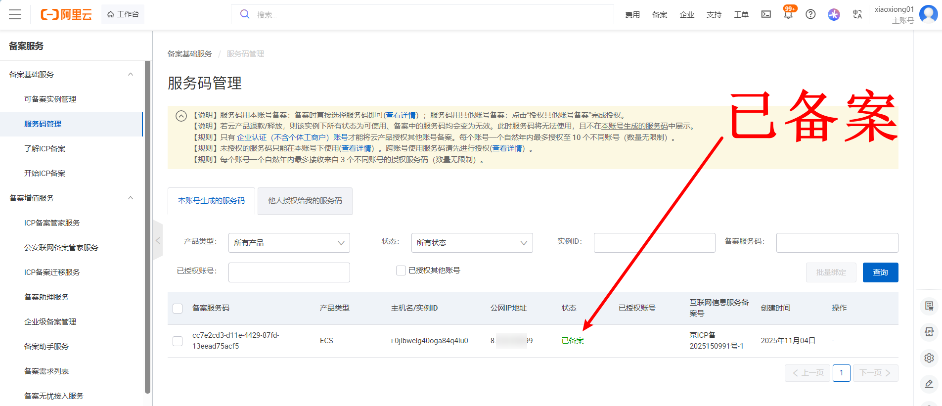Open Cloud Shell terminal icon
Viewport: 942px width, 406px height.
766,14
